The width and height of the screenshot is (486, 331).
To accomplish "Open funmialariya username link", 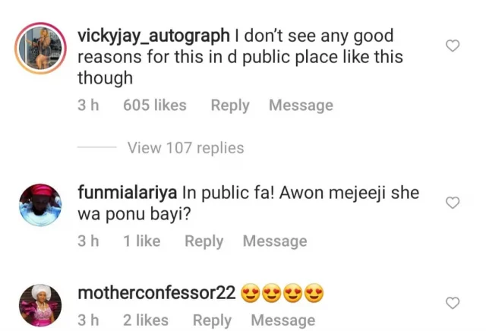I will tap(128, 193).
